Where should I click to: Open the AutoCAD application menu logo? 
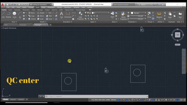click(3, 5)
